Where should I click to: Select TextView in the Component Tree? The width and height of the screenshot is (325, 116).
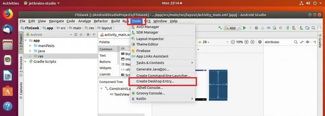[x=120, y=94]
